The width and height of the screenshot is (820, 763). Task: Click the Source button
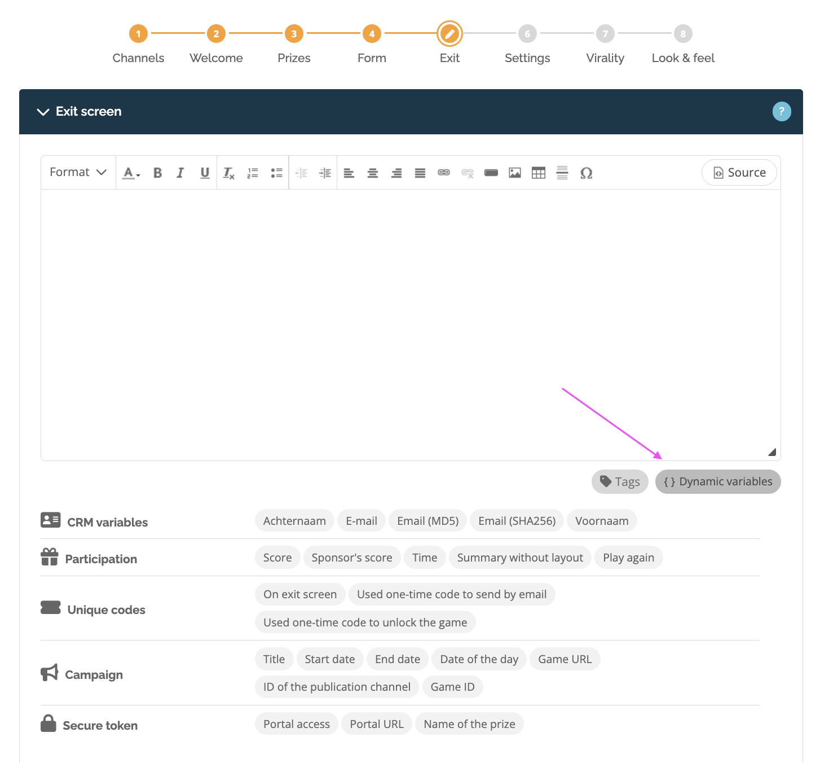click(x=739, y=172)
